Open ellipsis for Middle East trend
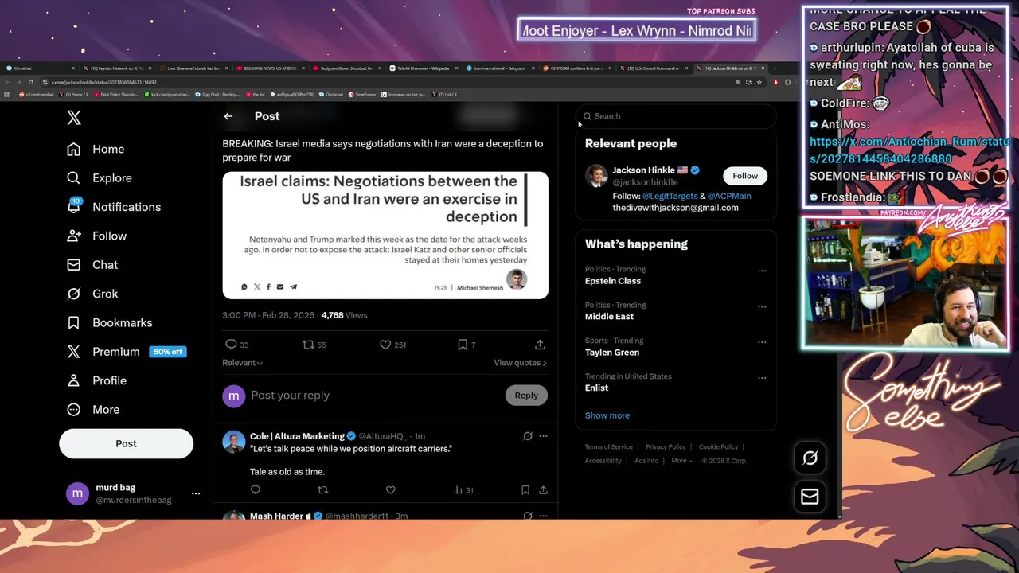Image resolution: width=1019 pixels, height=573 pixels. tap(762, 306)
